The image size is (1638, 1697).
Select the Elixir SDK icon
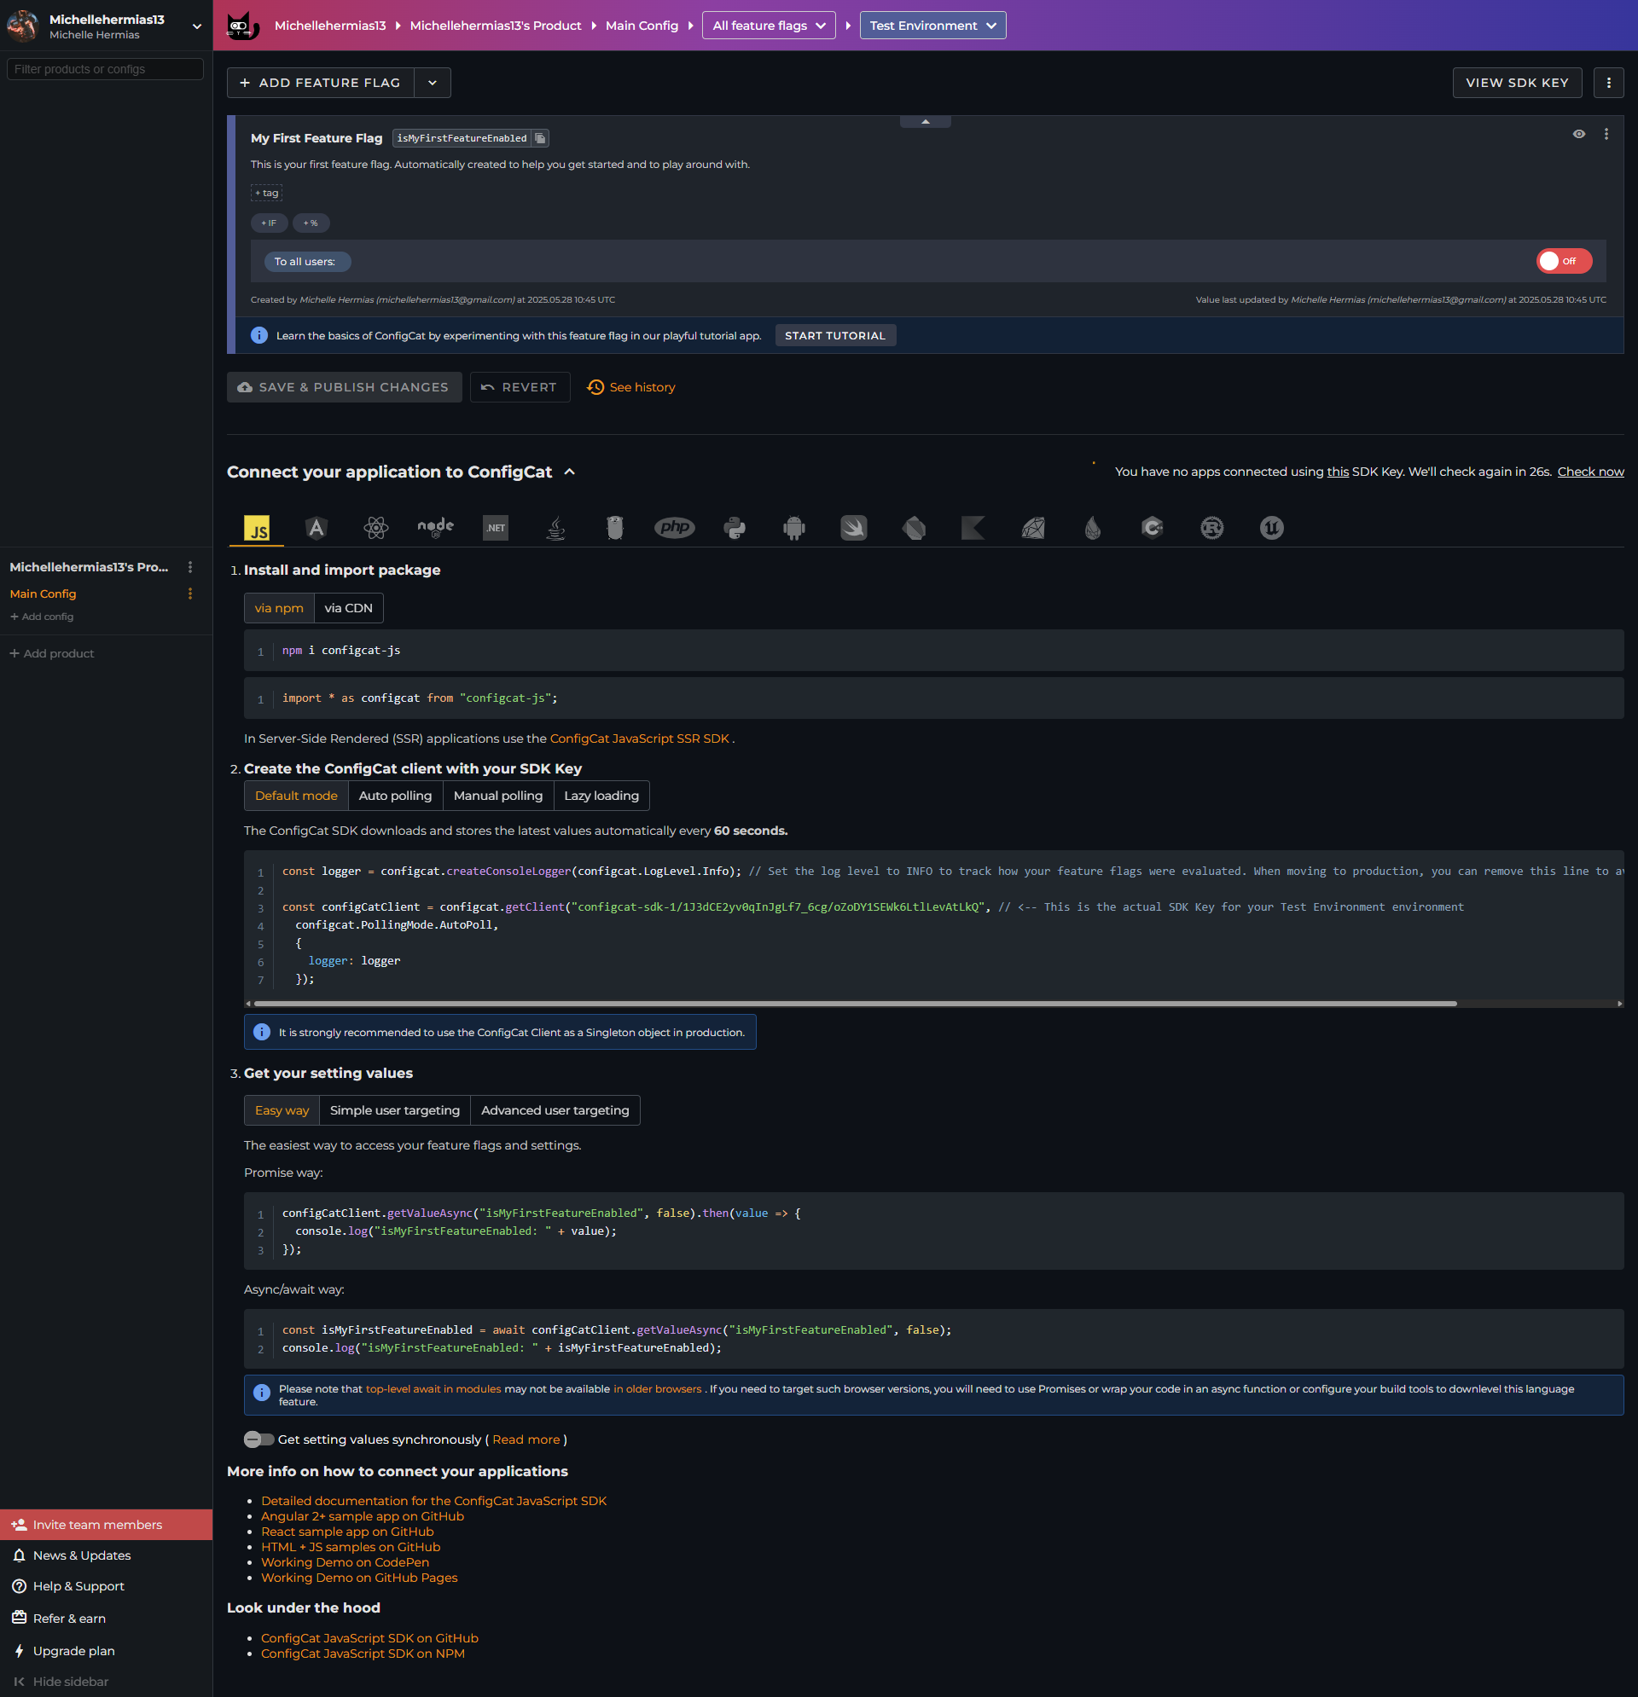(x=1093, y=527)
